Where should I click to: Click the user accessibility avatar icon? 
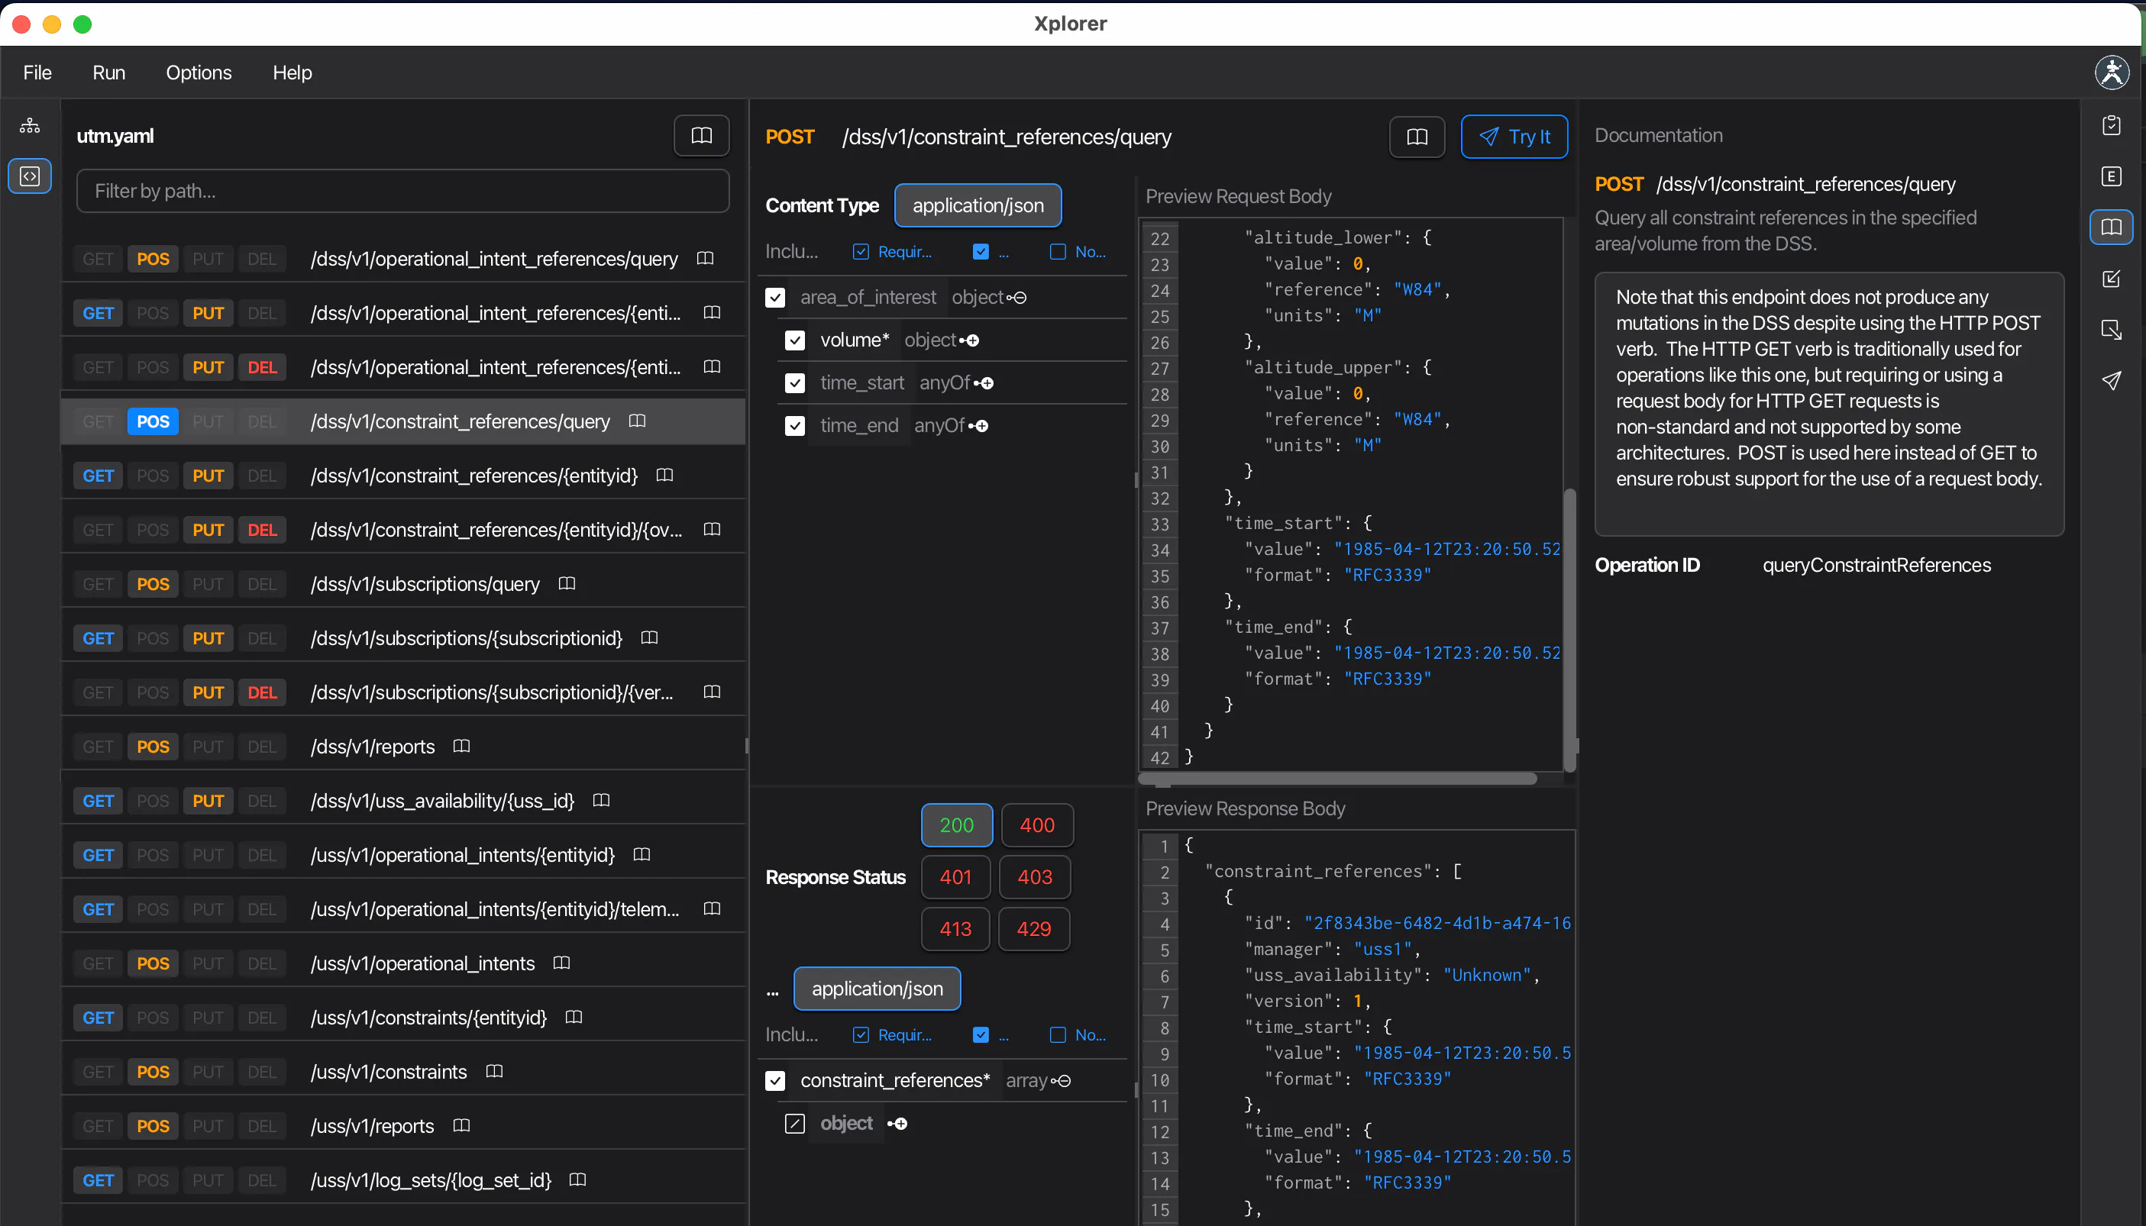pos(2112,73)
